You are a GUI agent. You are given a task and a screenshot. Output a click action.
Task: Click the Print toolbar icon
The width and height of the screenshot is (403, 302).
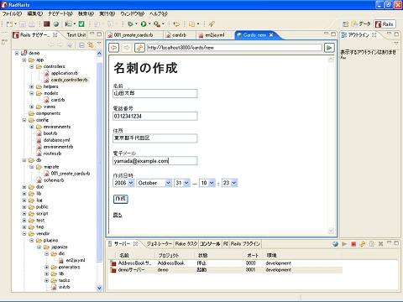(32, 24)
